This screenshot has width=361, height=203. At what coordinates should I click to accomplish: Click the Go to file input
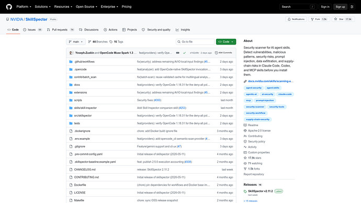coord(195,42)
